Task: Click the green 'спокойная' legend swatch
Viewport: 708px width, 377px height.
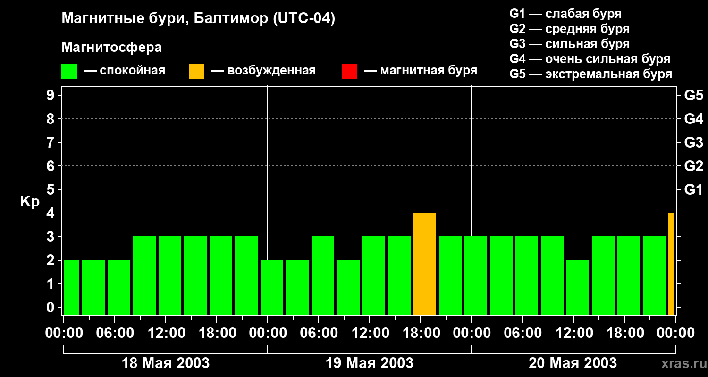Action: tap(69, 71)
